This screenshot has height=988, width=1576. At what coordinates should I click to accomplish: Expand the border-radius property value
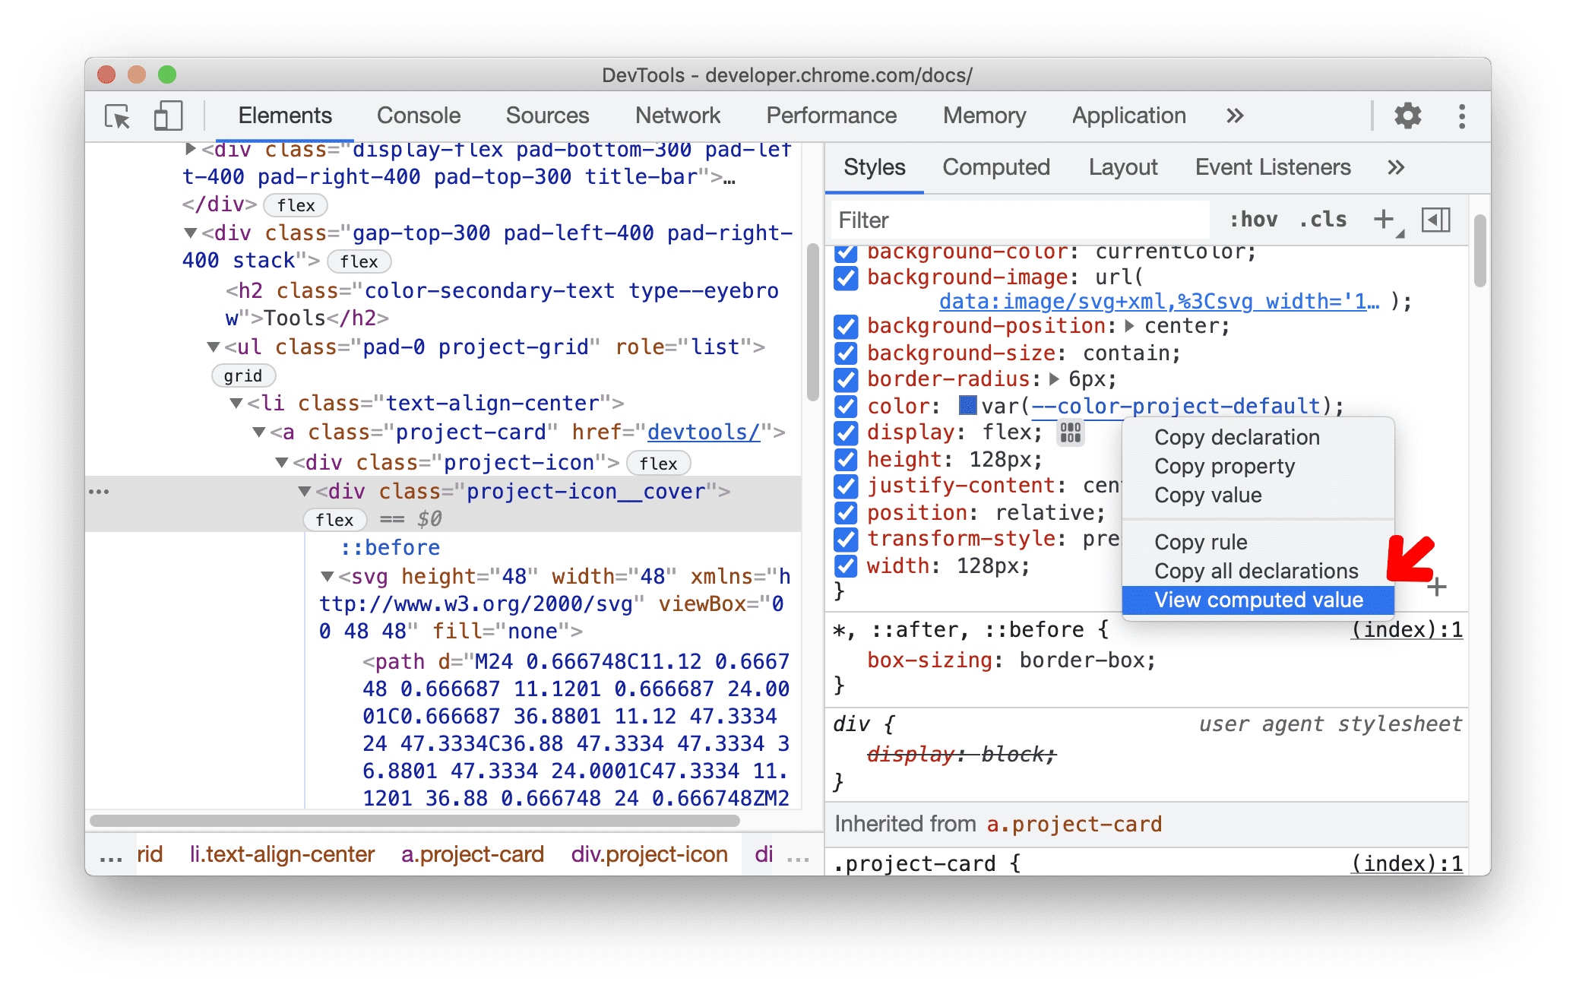pyautogui.click(x=1052, y=382)
